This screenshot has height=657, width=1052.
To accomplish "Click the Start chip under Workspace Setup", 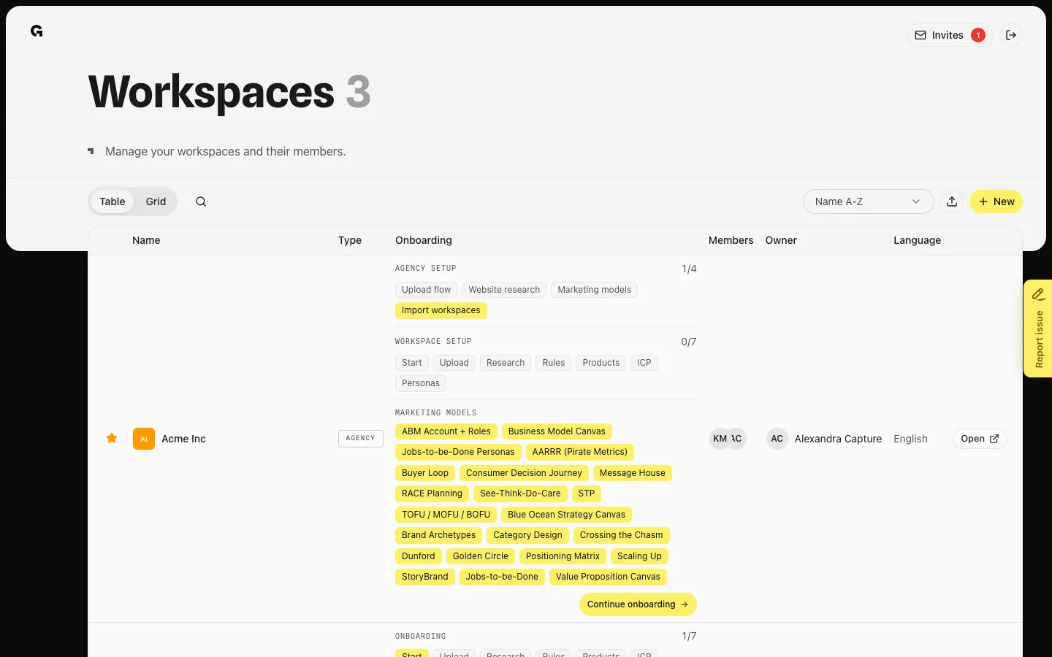I will [412, 363].
